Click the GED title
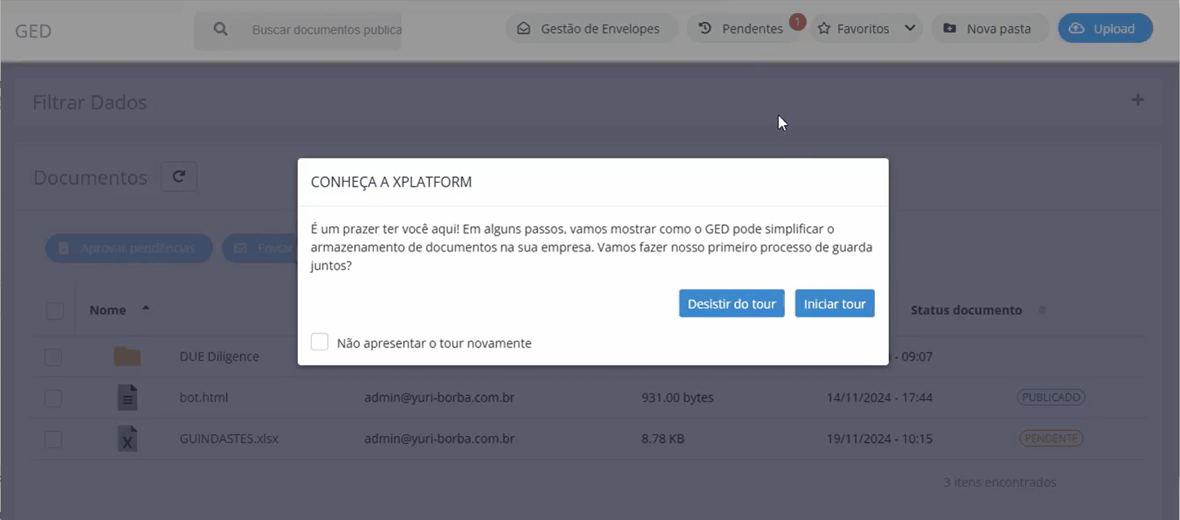This screenshot has width=1180, height=520. coord(33,31)
